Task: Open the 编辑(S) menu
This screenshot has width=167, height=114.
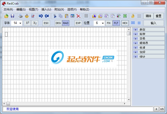Action: click(21, 9)
